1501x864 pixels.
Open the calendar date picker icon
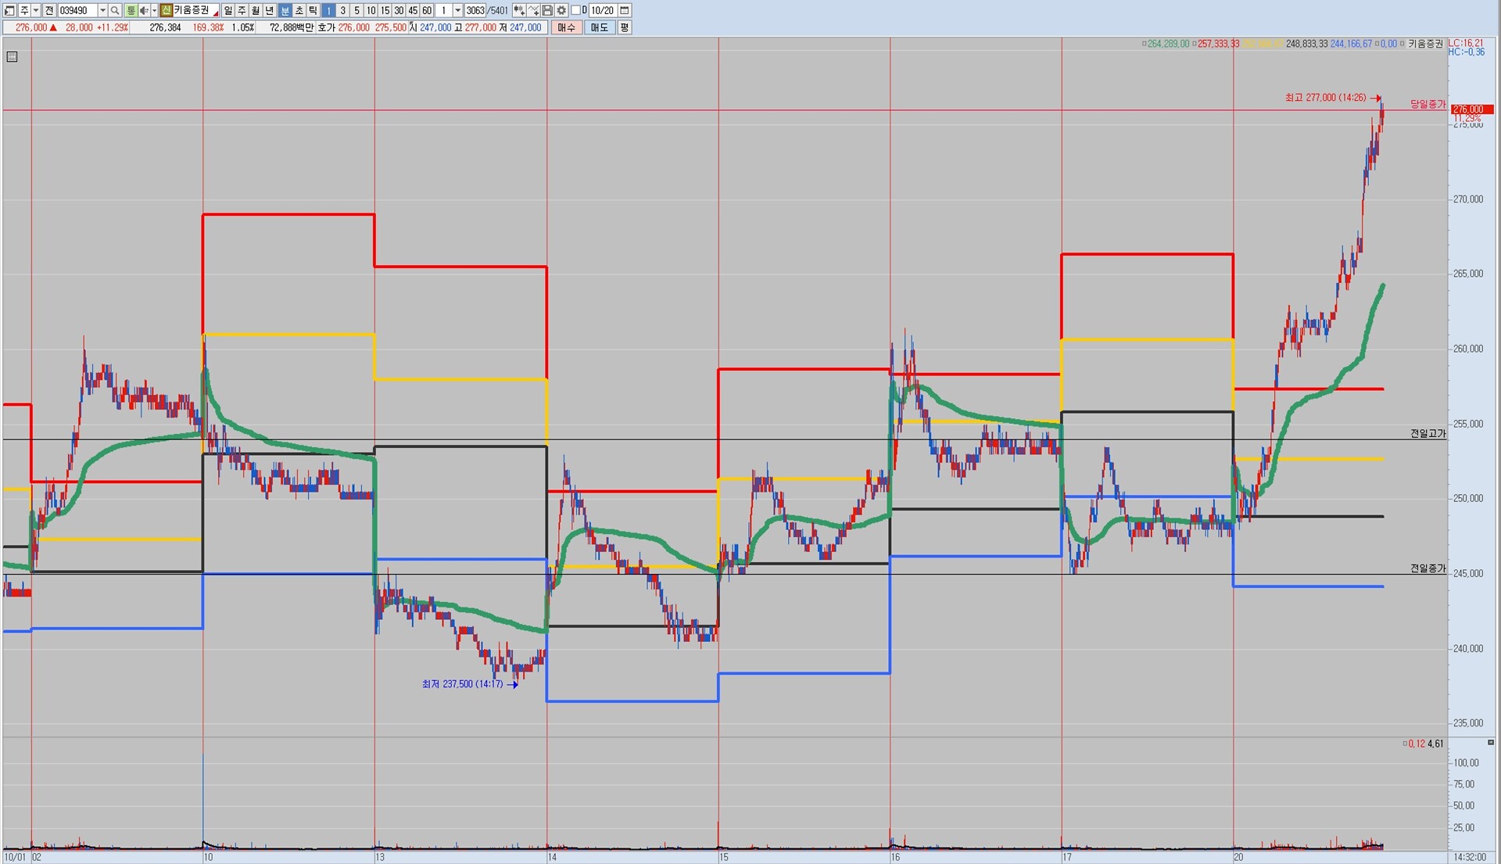pyautogui.click(x=625, y=10)
